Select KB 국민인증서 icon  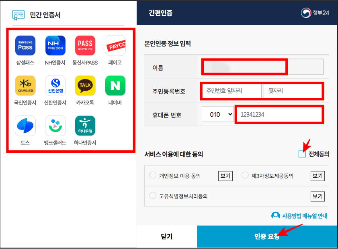click(25, 85)
